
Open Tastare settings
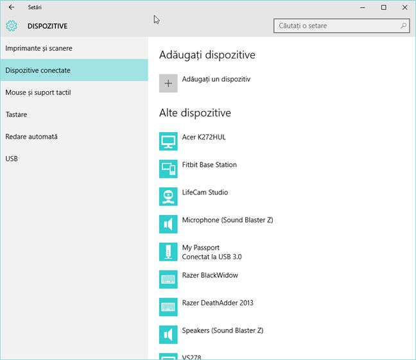pyautogui.click(x=74, y=115)
